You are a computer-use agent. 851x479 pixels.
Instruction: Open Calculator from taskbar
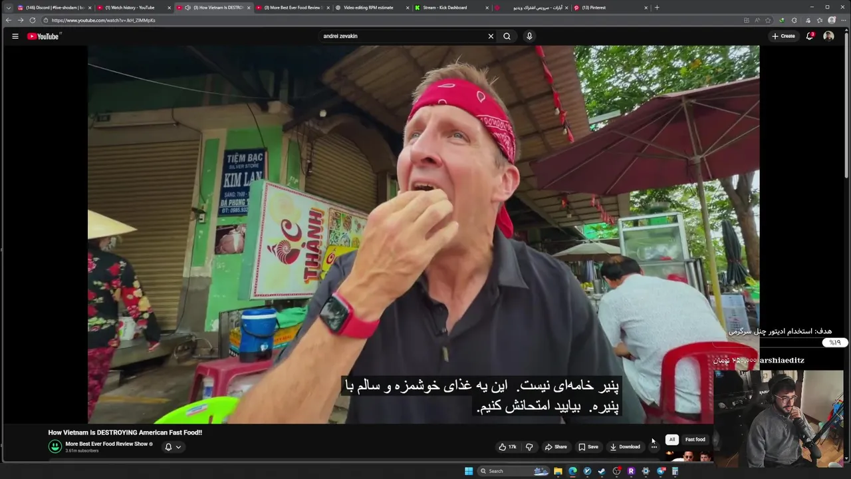[x=675, y=471]
